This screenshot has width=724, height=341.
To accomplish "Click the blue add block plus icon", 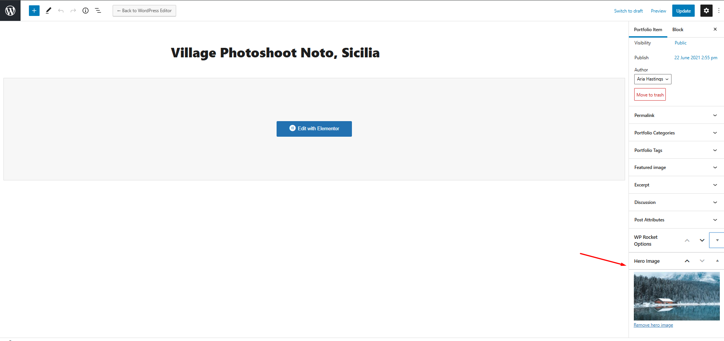I will [34, 11].
